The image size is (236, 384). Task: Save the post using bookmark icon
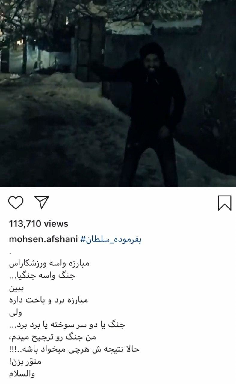coord(224,203)
